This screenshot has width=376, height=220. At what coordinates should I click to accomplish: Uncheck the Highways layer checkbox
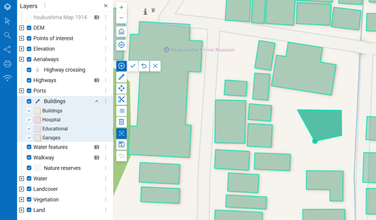pos(29,80)
